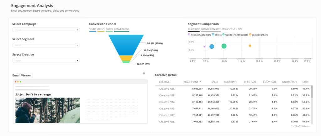Screen dimensions: 321x136
Task: Open the Select Campaign dropdown
Action: tap(46, 30)
